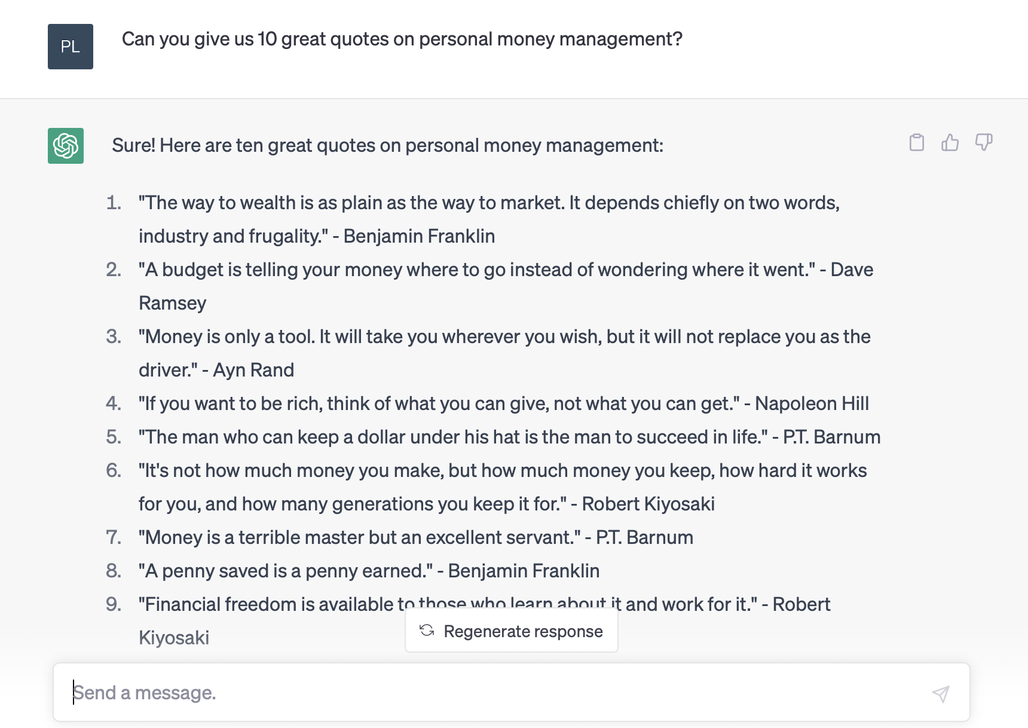Click the terrible master excellent servant quote
Viewport: 1028px width, 728px height.
(416, 537)
